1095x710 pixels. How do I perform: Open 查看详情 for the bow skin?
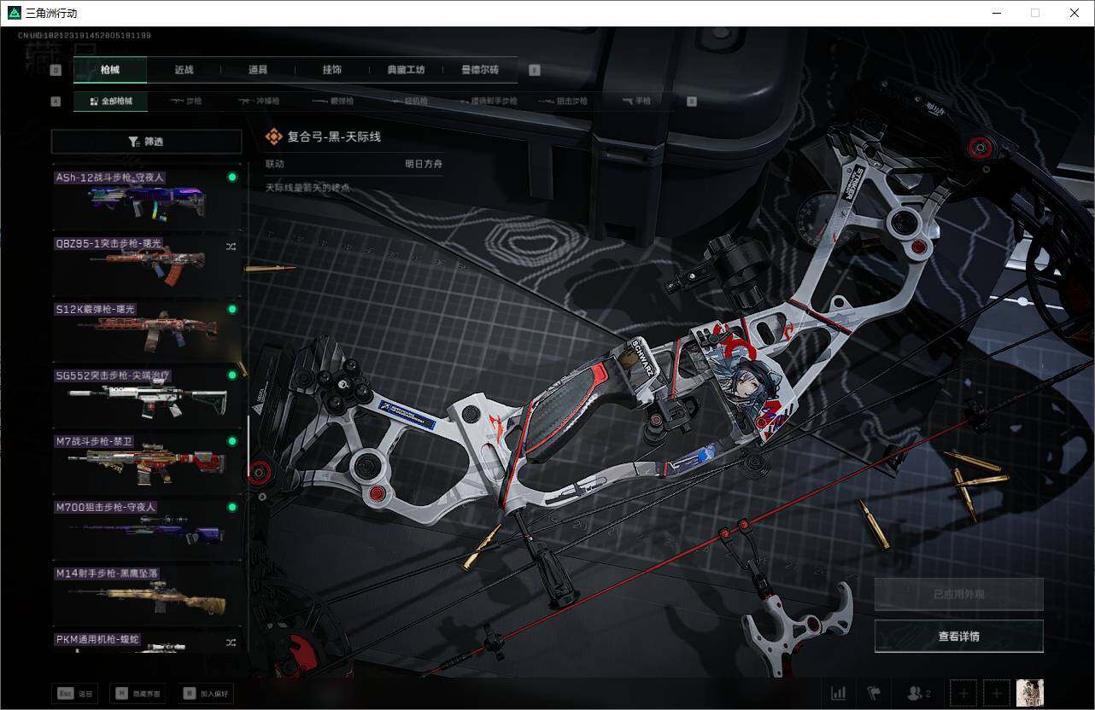(x=959, y=636)
